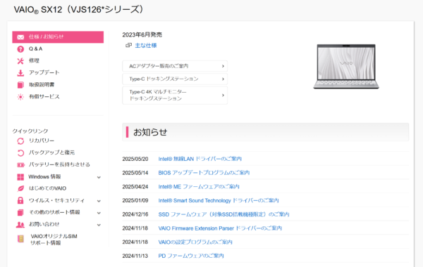
Task: Open the バックアップと復元 quick link
Action: (x=51, y=152)
